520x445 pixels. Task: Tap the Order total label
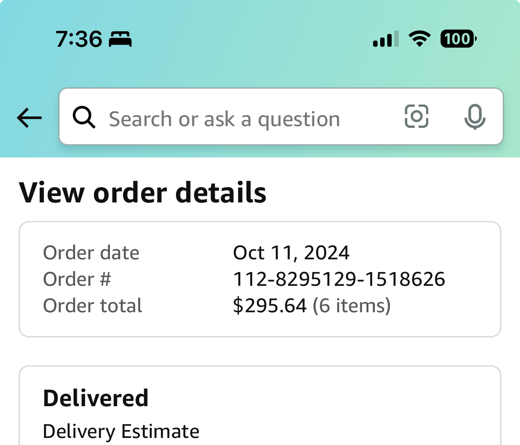[x=93, y=305]
